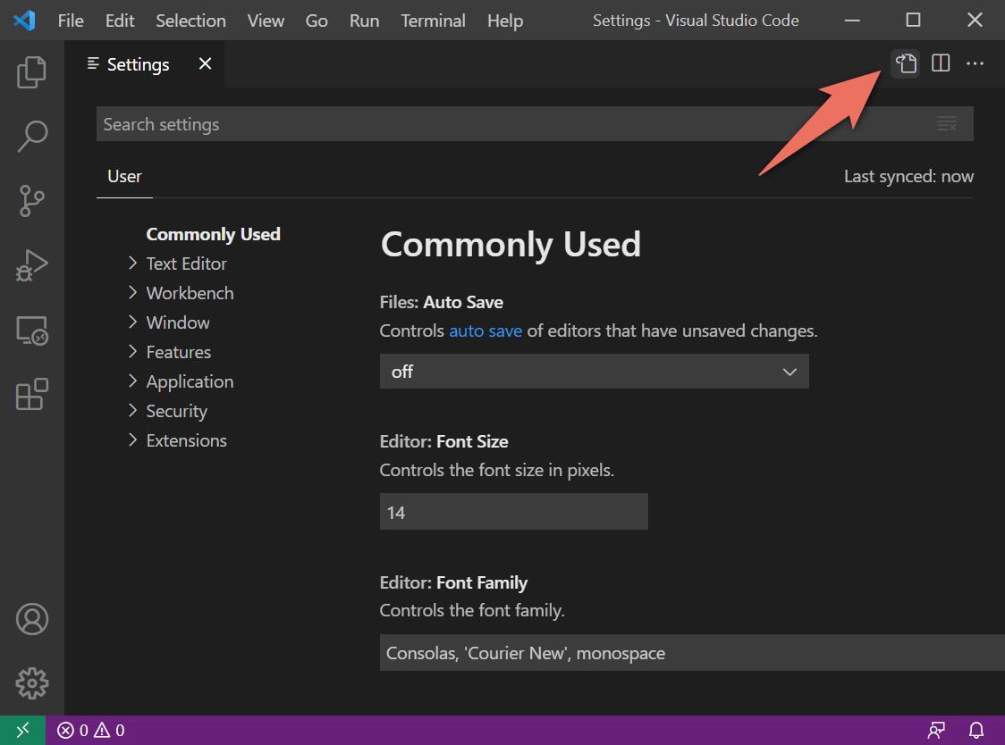Open the Manage gear icon
Screen dimensions: 1005x745
pos(31,683)
